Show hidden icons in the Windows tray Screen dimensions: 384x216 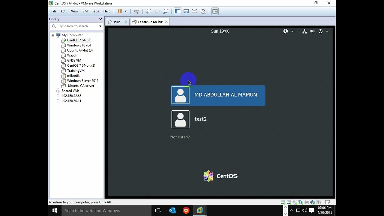(291, 211)
